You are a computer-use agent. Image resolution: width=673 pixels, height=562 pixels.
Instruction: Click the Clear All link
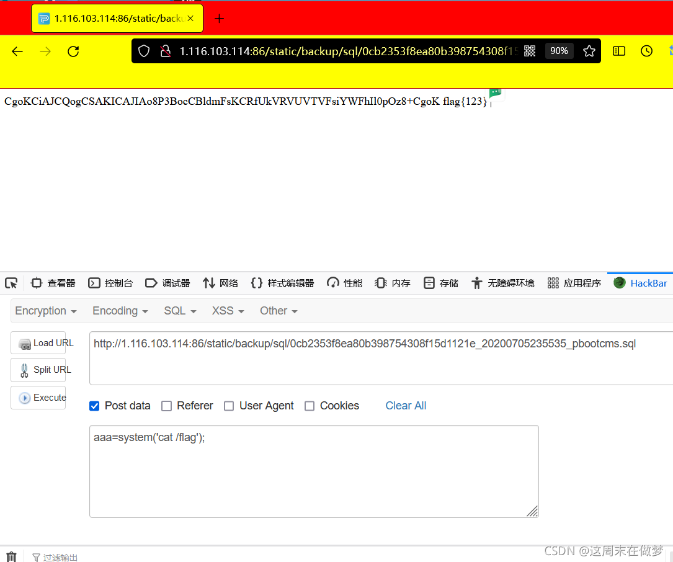click(x=406, y=406)
